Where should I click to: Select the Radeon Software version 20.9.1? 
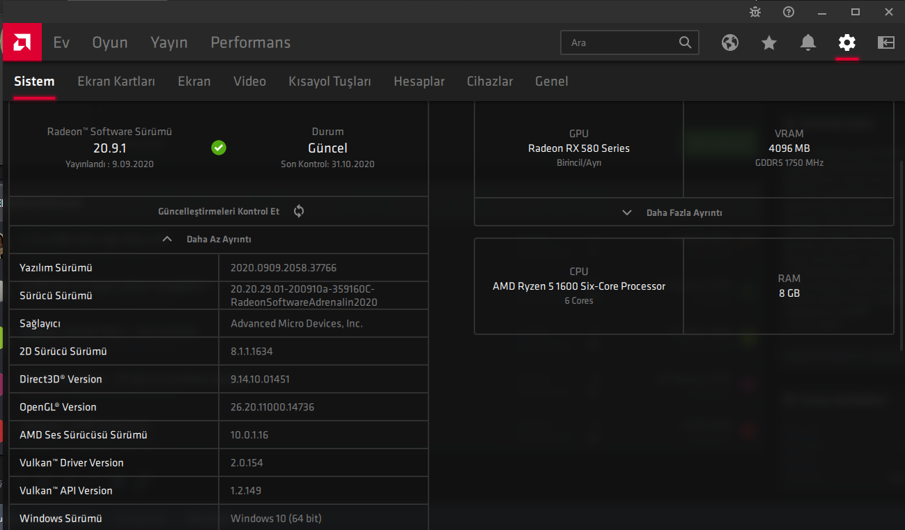(109, 148)
